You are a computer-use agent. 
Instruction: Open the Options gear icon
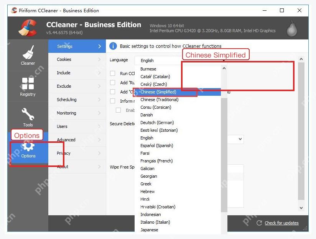coord(28,146)
